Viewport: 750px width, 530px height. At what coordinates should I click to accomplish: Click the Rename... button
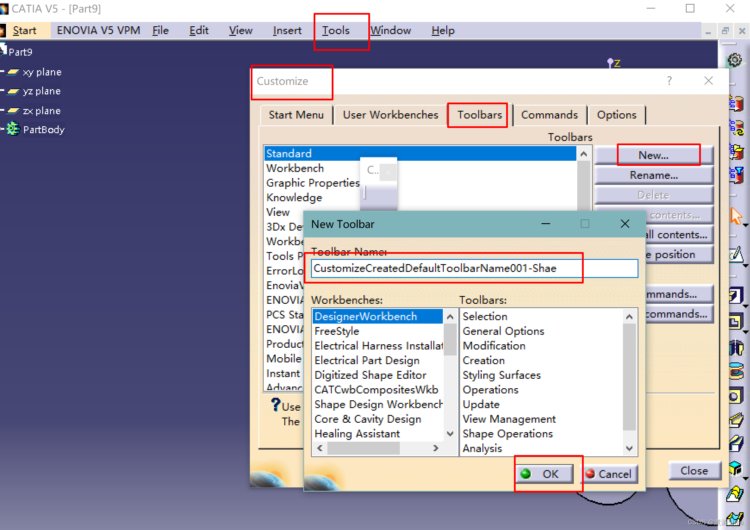[x=654, y=175]
